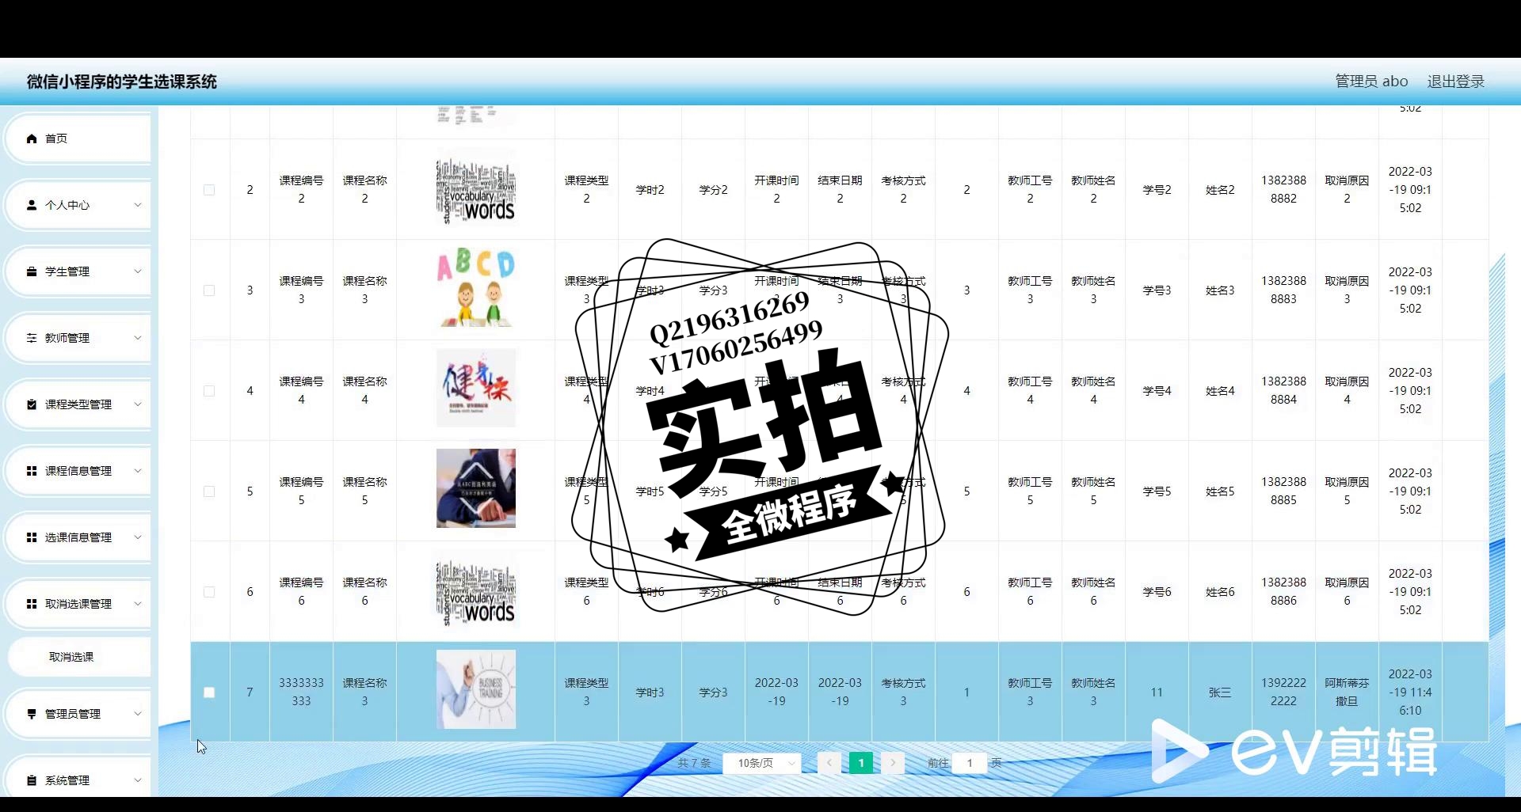The width and height of the screenshot is (1521, 812).
Task: Open 系统管理 menu label
Action: click(67, 780)
